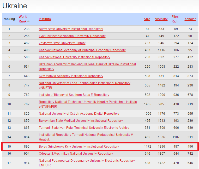Open National Pedagogical Dragomanov University ENPUIR link
This screenshot has width=199, height=169.
[x=87, y=163]
